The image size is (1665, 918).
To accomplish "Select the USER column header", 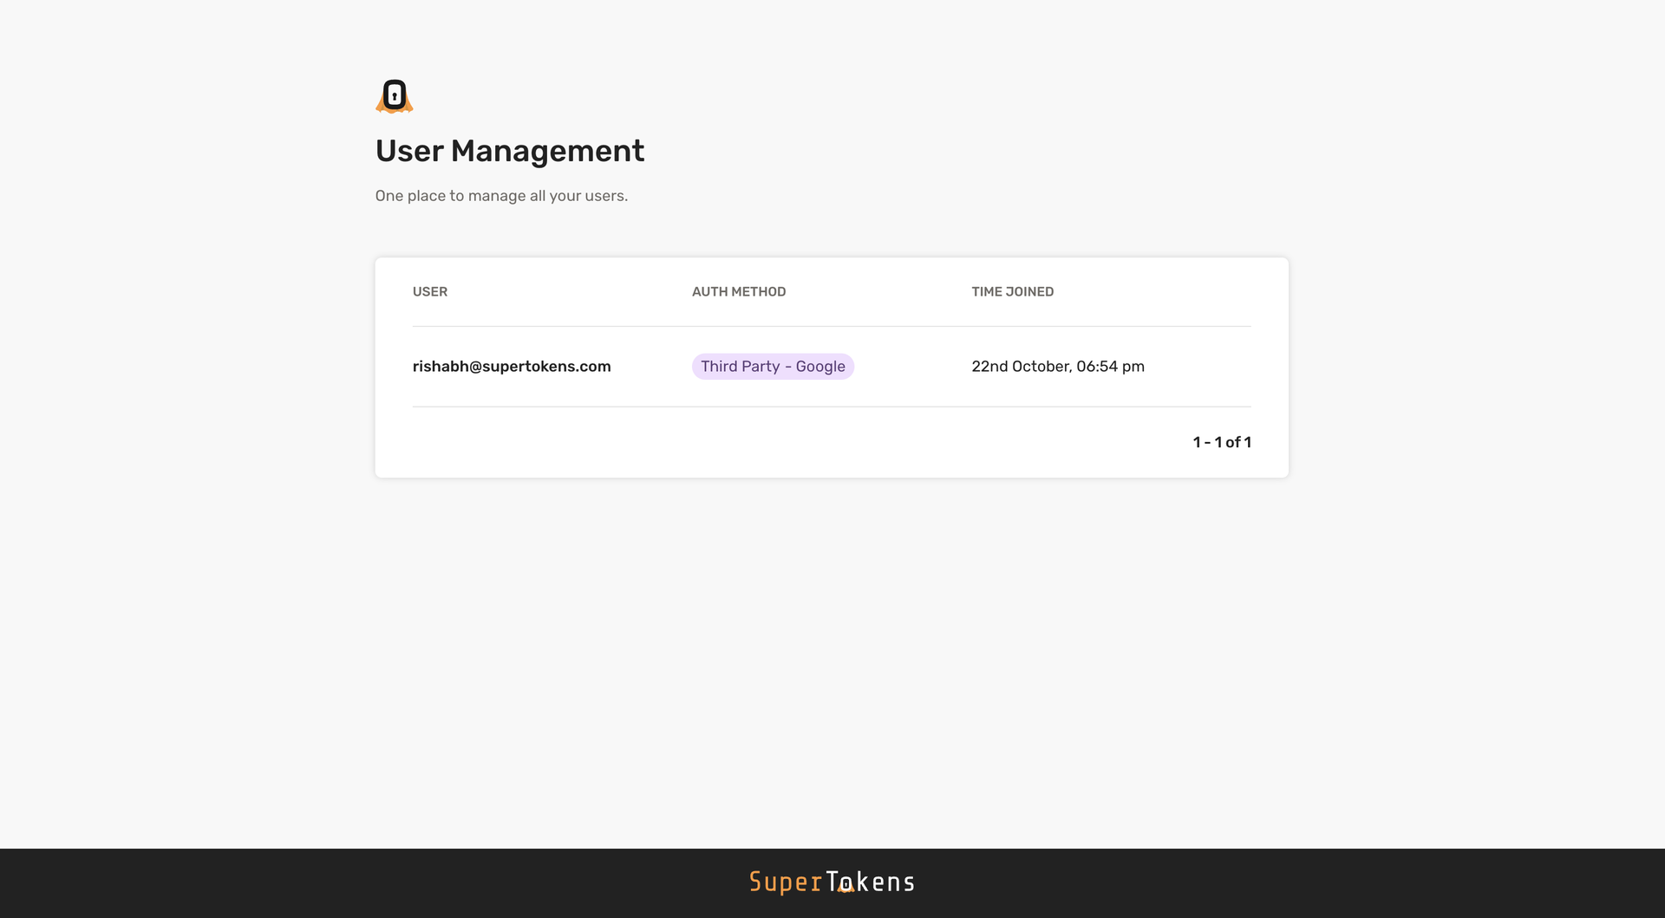I will coord(430,292).
